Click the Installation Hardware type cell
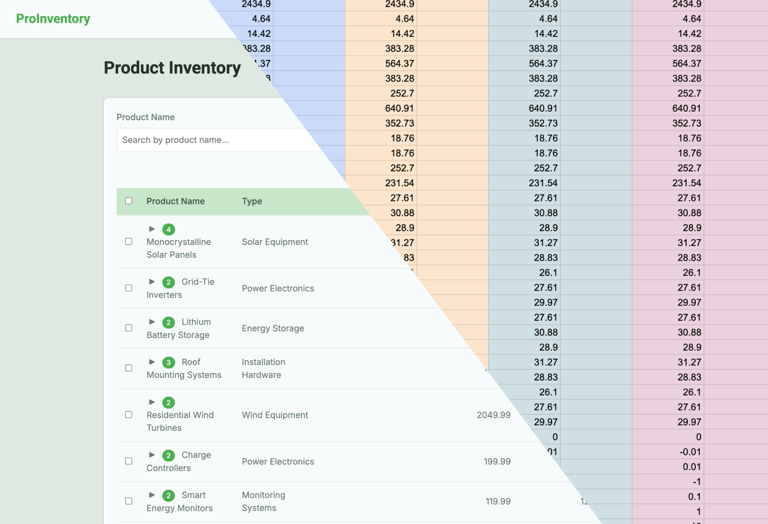This screenshot has height=524, width=768. pos(264,368)
